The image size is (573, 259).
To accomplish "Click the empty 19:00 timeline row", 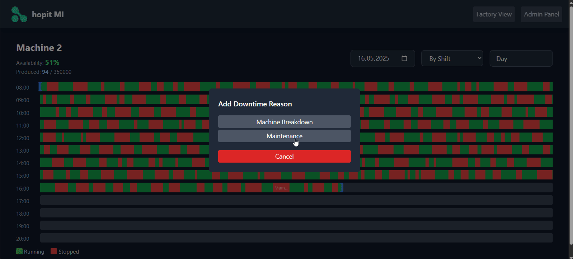I will pos(296,225).
